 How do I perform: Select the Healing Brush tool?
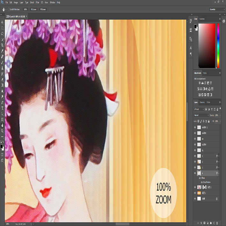click(x=2, y=57)
